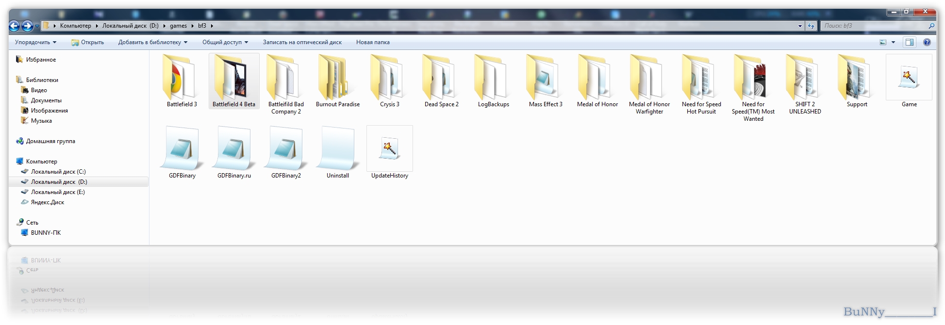The width and height of the screenshot is (945, 325).
Task: Open the Общий доступ dropdown
Action: (225, 42)
